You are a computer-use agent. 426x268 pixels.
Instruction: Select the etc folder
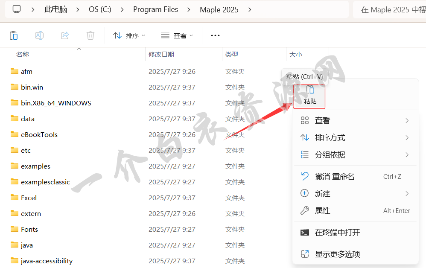click(x=26, y=150)
